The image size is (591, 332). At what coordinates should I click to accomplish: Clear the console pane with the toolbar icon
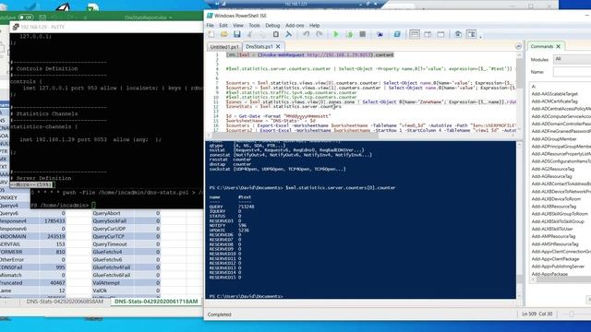point(289,34)
